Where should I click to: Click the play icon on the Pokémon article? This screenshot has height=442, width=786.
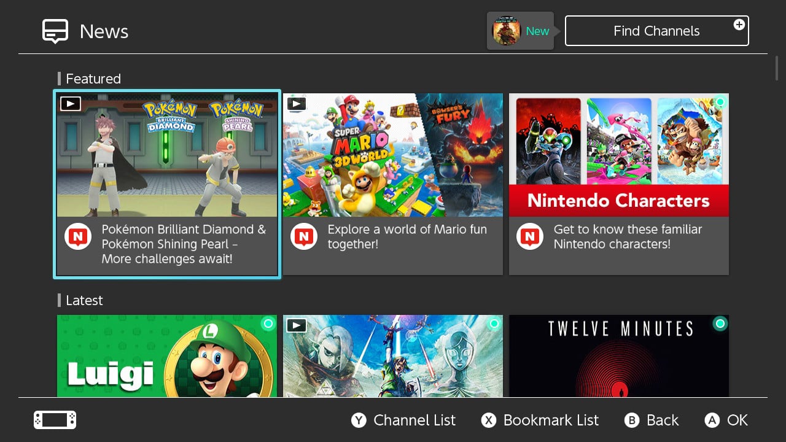(x=70, y=104)
